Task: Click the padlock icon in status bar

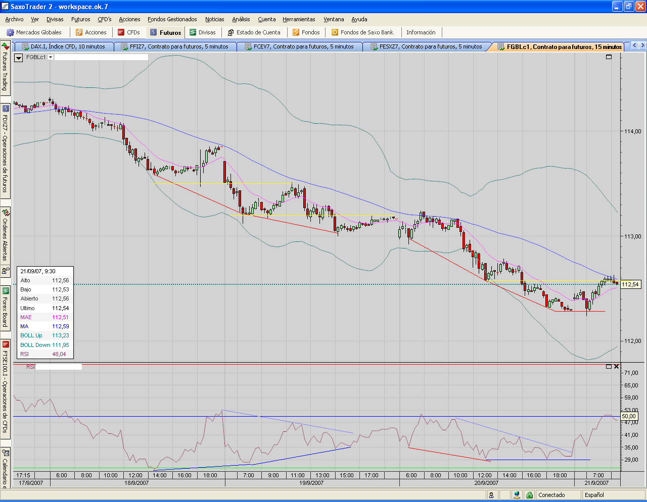Action: coord(529,495)
